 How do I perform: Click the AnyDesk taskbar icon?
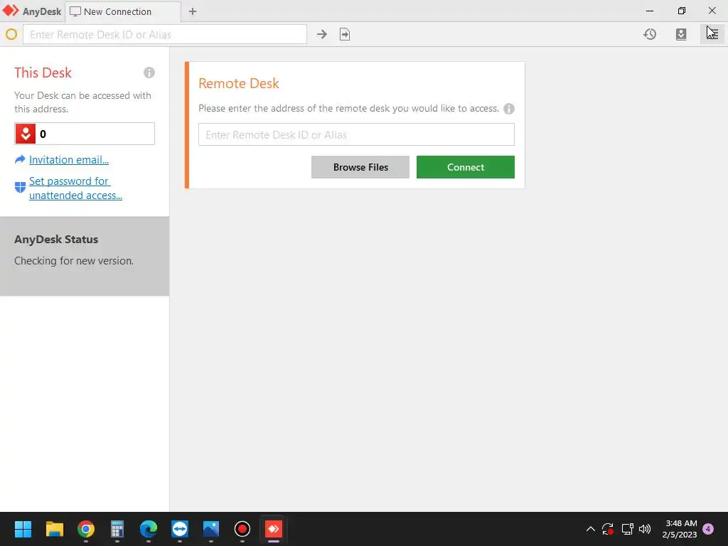(x=274, y=529)
